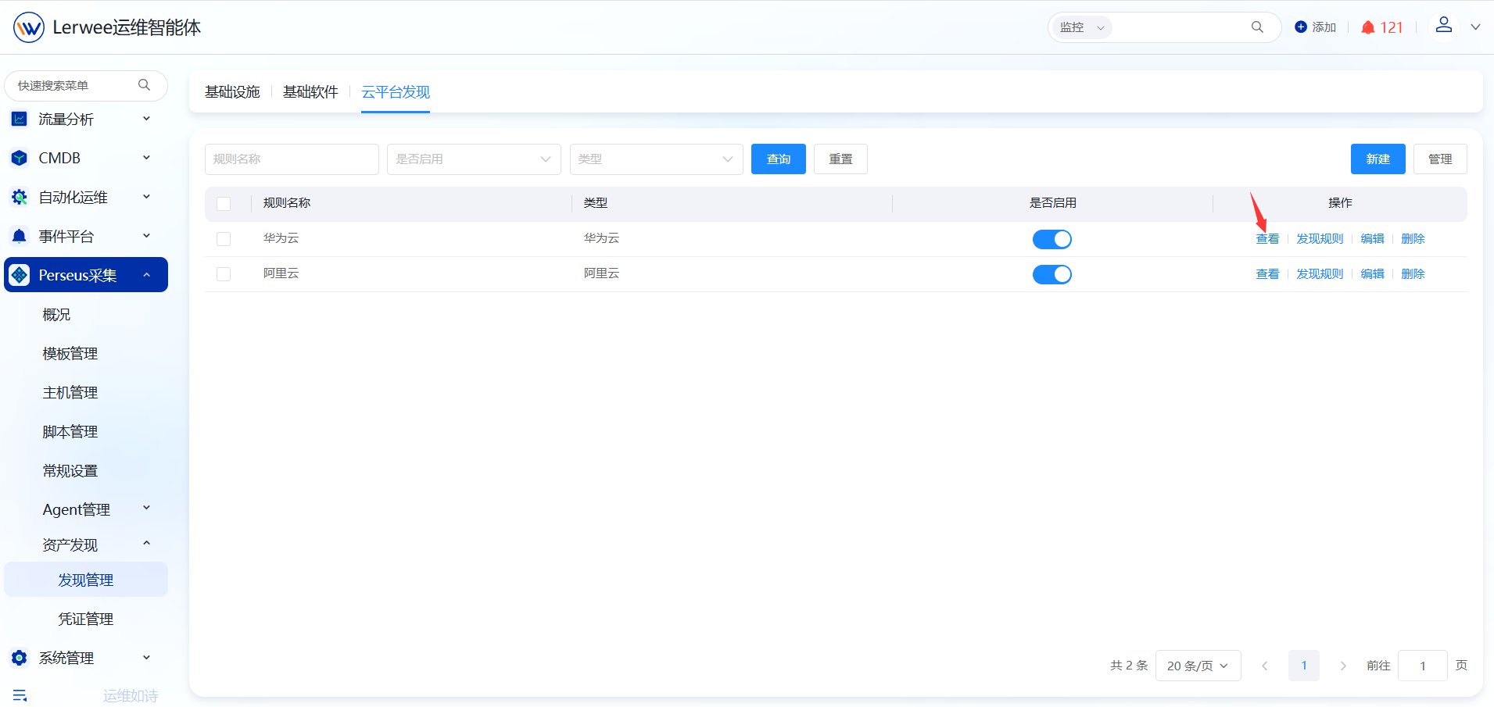Check the 阿里云 row checkbox
The image size is (1494, 707).
coord(224,274)
